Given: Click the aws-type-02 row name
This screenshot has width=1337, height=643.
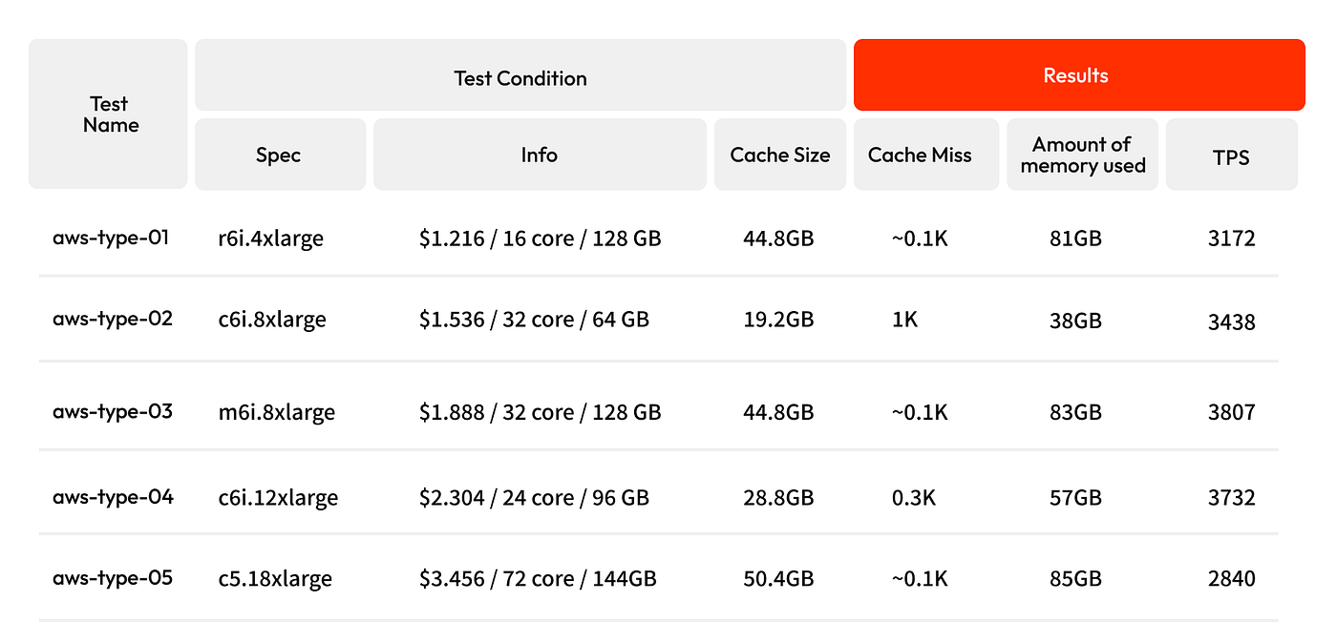Looking at the screenshot, I should [x=113, y=318].
